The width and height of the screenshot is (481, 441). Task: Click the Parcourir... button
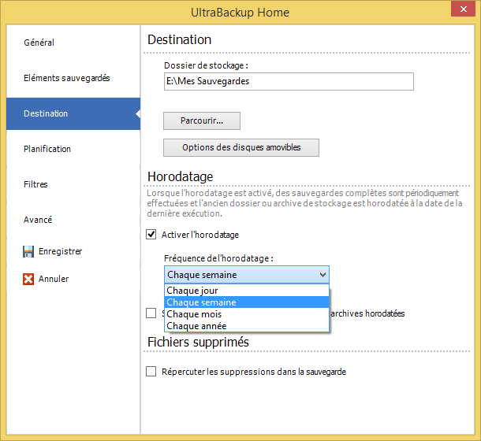coord(201,120)
